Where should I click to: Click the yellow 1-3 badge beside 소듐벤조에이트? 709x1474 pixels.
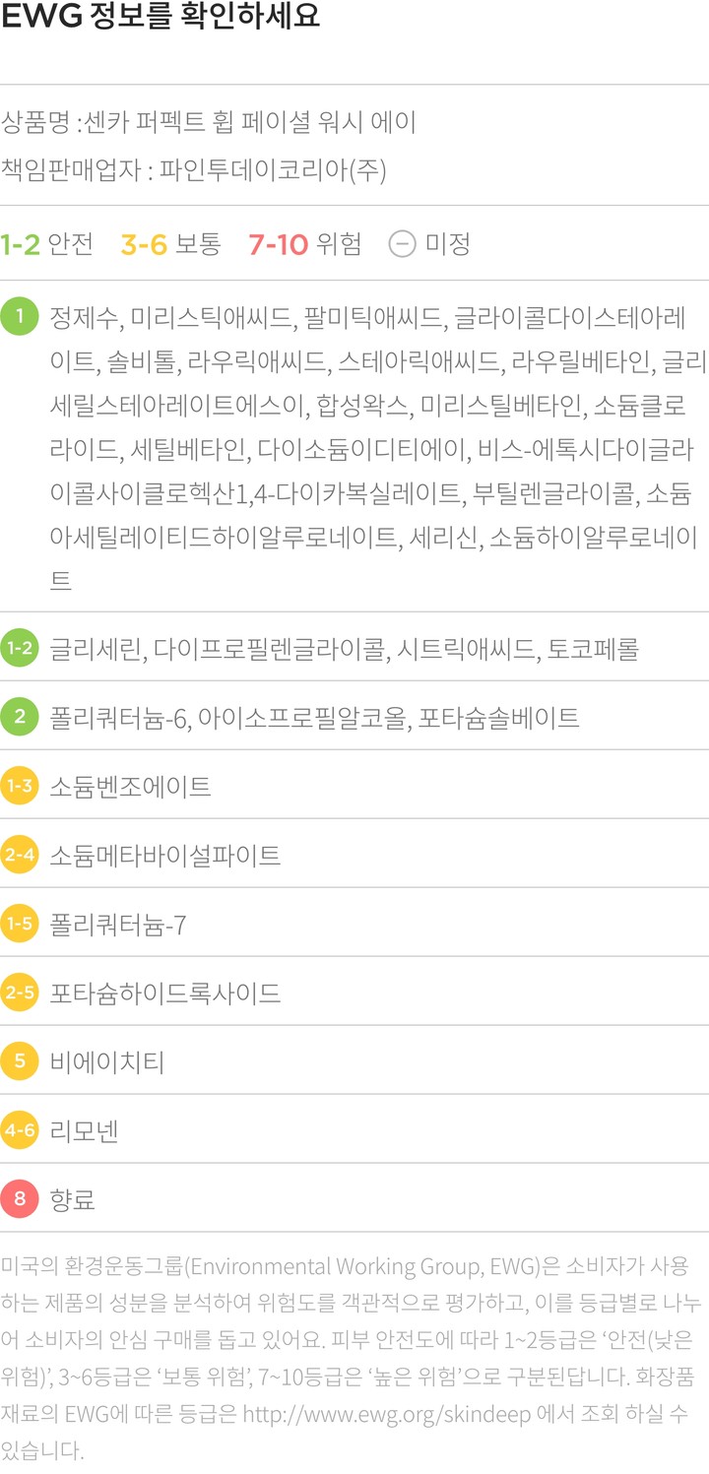(x=20, y=786)
